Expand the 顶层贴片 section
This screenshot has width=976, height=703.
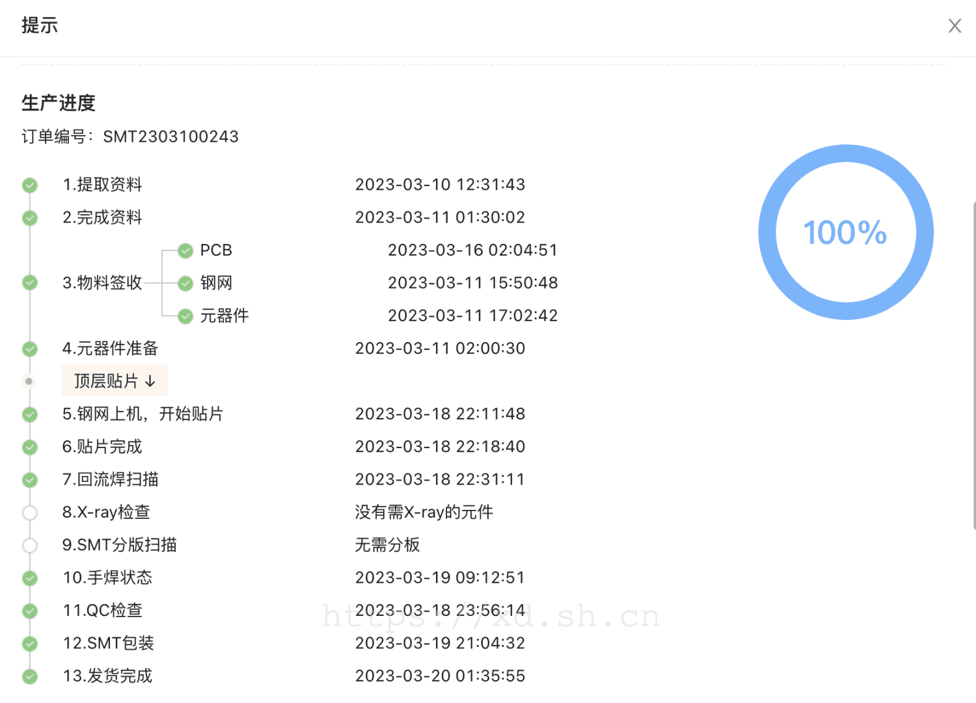point(115,381)
